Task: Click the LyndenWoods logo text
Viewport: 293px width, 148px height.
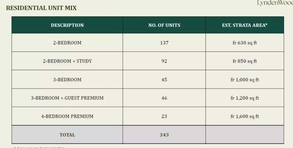Action: tap(275, 3)
